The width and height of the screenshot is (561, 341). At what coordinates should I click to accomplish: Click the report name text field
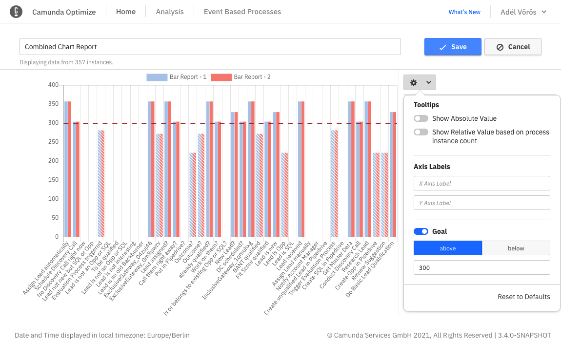tap(210, 47)
